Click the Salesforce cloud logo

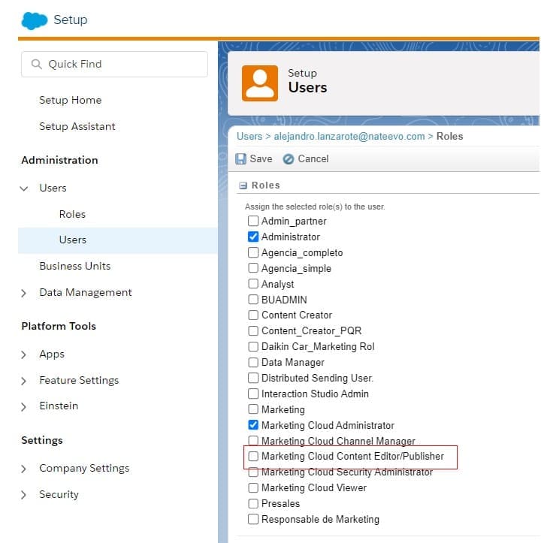coord(35,20)
